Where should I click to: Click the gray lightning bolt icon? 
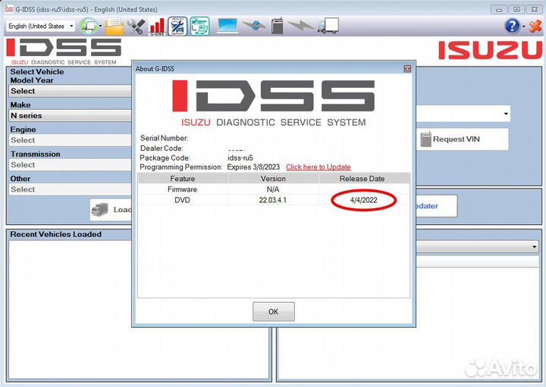pyautogui.click(x=300, y=26)
